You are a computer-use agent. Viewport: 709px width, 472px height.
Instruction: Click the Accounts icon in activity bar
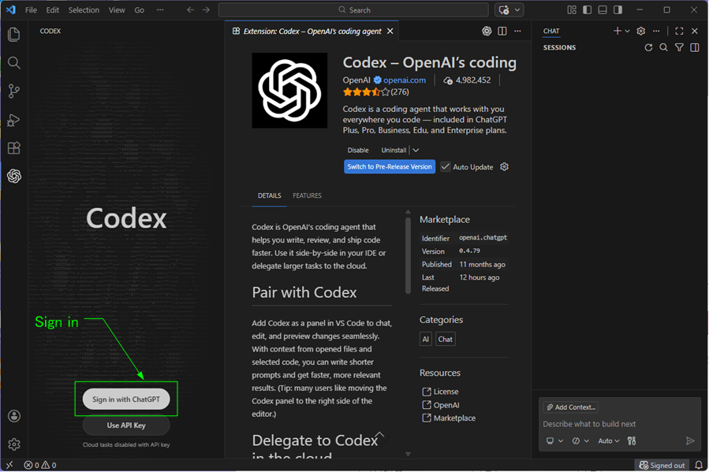coord(14,416)
